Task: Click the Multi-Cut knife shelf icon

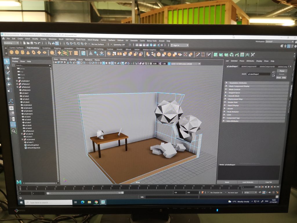Action: pos(198,55)
